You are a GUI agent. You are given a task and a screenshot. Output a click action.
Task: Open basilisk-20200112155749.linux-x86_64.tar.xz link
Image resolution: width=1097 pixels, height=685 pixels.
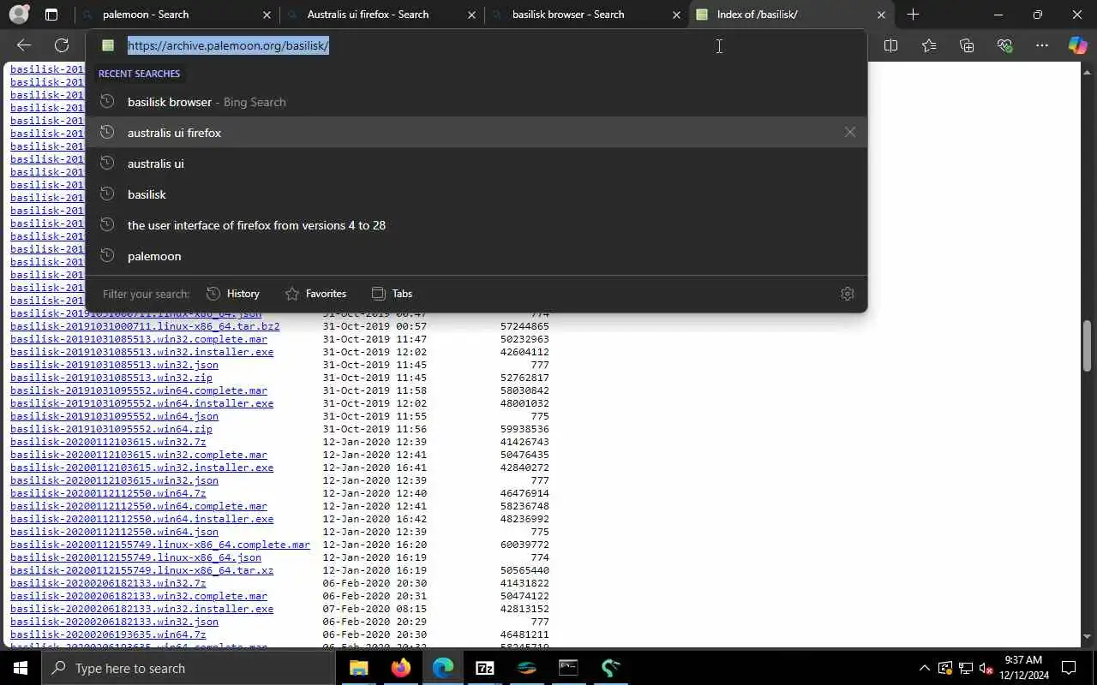142,570
